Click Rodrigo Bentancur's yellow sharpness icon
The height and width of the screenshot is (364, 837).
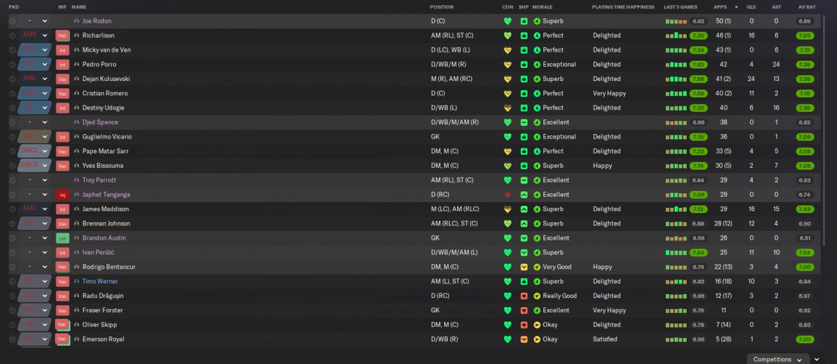[524, 267]
